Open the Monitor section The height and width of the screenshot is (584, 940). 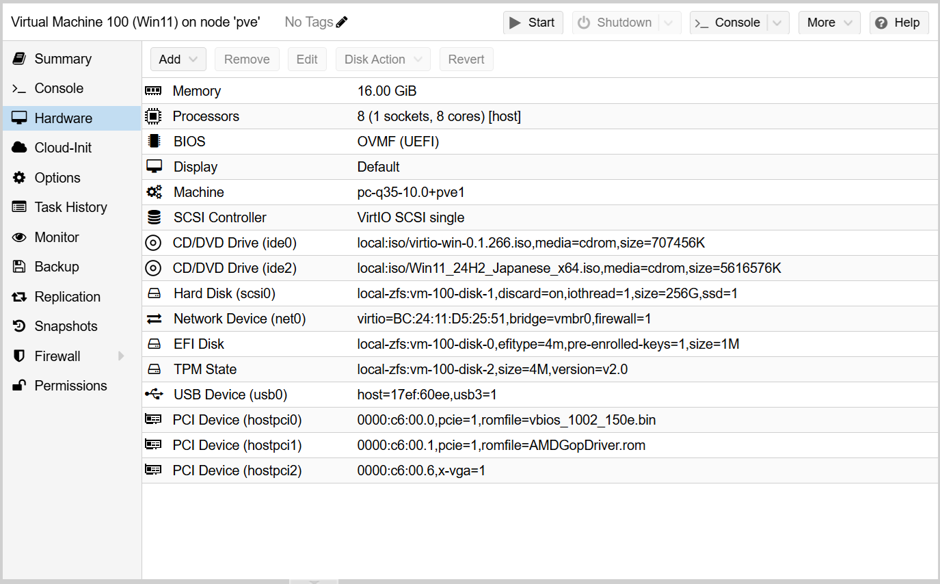[71, 237]
